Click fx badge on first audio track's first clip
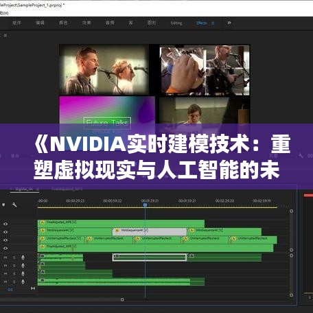The height and width of the screenshot is (313, 313). (43, 256)
